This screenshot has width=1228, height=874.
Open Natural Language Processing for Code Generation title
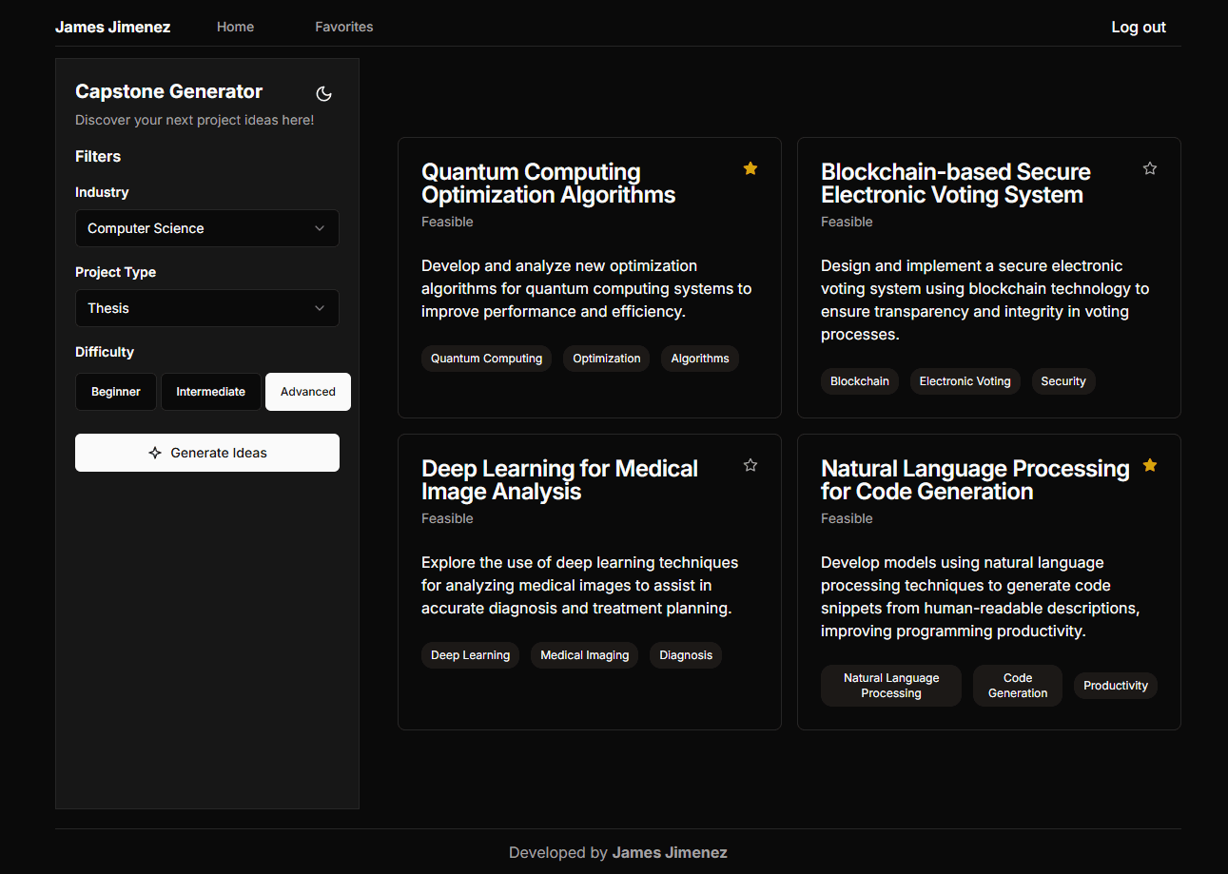coord(975,480)
